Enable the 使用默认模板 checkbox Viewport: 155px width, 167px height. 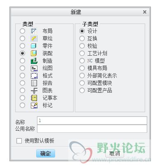tap(19, 141)
